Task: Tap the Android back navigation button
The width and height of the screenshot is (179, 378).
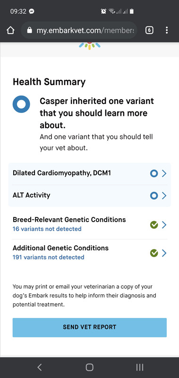Action: [40, 367]
